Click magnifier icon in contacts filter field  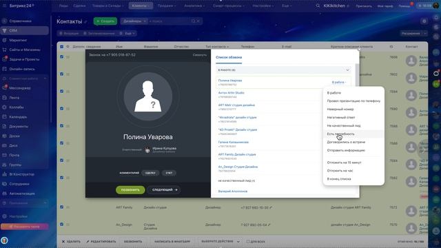tap(193, 21)
